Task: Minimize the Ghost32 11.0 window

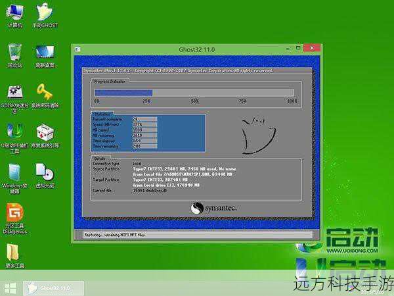Action: click(x=288, y=48)
